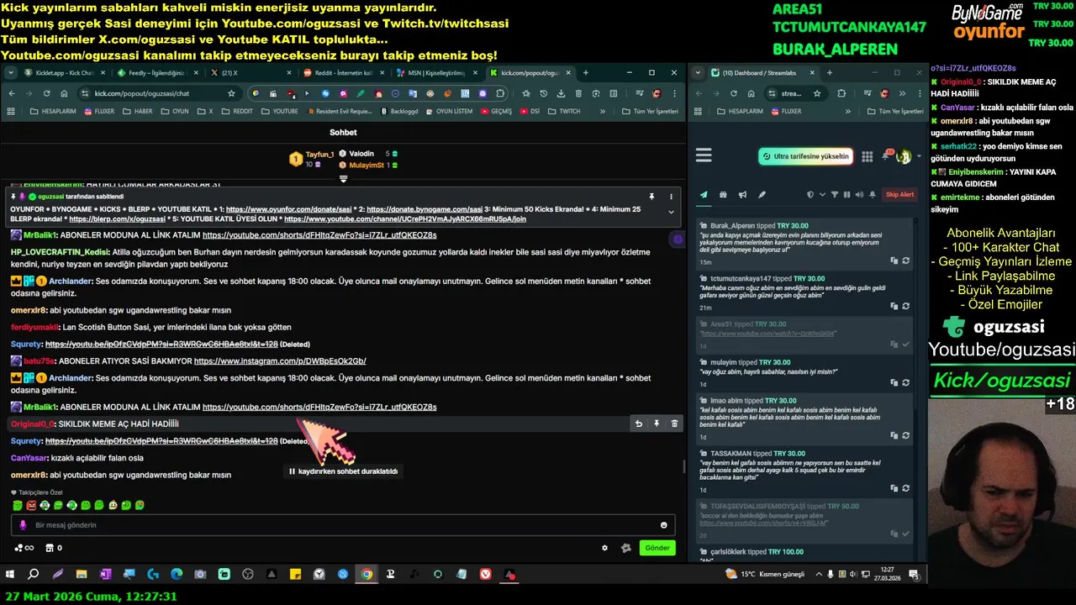Open the Kick shop icon showing 0
Viewport: 1076px width, 605px height.
(53, 548)
